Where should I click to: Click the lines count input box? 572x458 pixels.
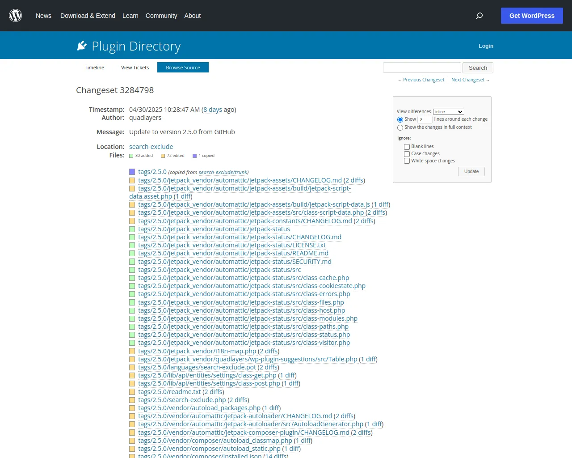[x=425, y=119]
